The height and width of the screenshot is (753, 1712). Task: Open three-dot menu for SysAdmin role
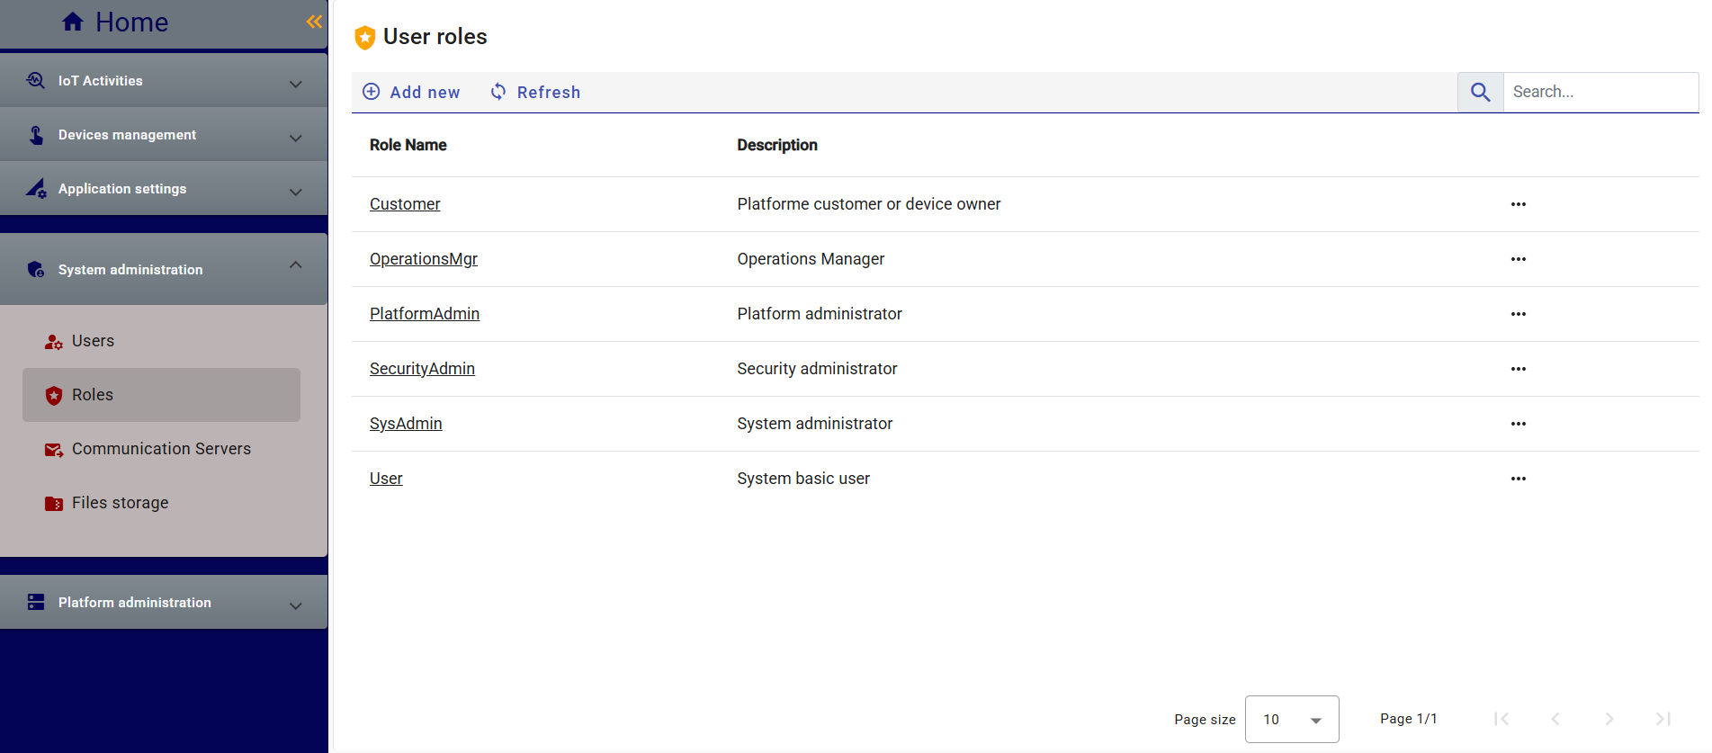[1518, 424]
